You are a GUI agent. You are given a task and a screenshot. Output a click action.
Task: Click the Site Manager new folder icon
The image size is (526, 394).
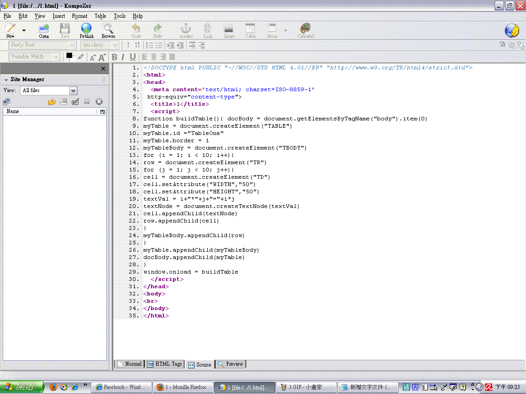[63, 102]
